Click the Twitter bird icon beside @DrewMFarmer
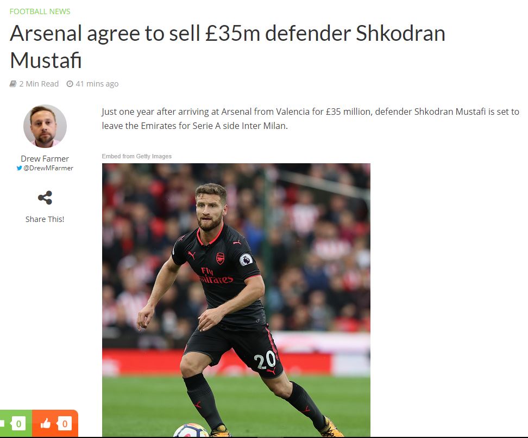Screen dimensions: 528x438 point(19,168)
